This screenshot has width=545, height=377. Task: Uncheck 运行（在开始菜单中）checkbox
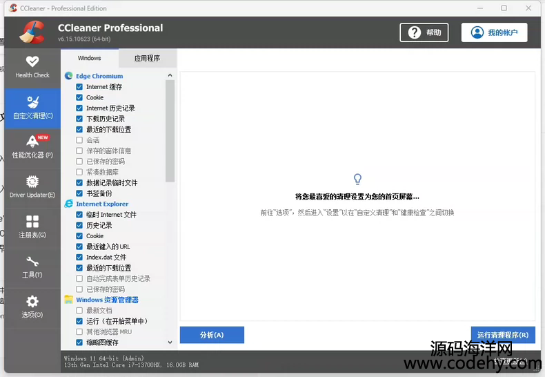coord(79,321)
